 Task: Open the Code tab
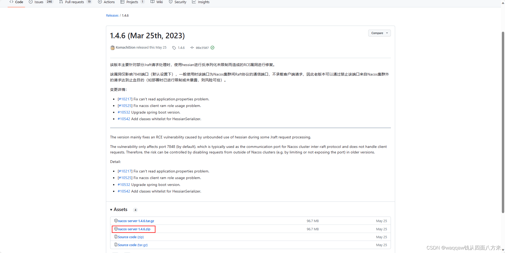pos(16,2)
